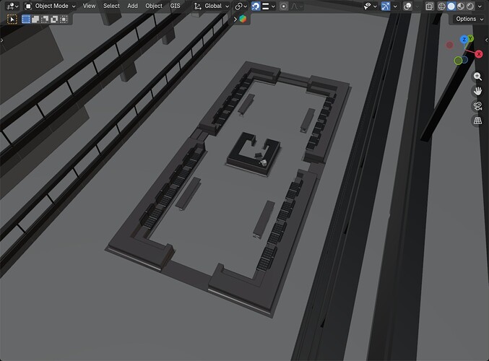Click the zoom magnifier icon in the viewport
This screenshot has width=489, height=361.
pos(477,77)
